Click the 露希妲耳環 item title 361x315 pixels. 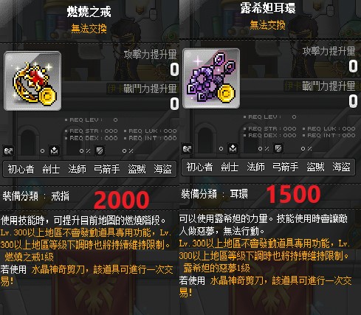[x=268, y=9]
